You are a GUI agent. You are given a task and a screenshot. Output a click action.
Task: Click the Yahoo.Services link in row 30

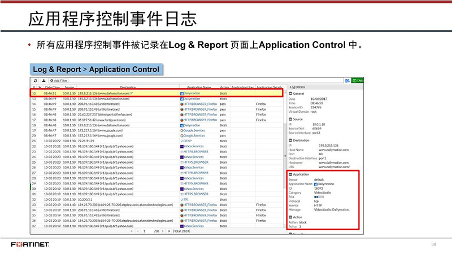pos(193,189)
